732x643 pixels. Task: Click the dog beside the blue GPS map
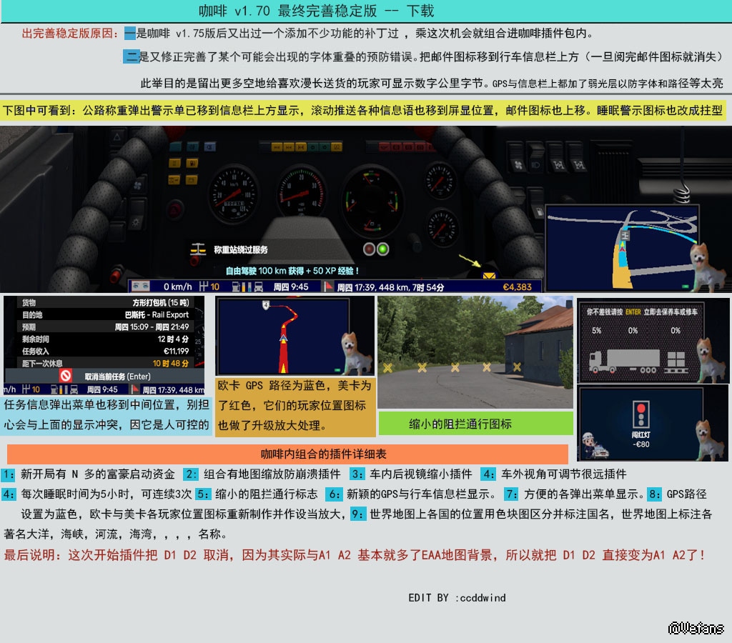coord(707,268)
